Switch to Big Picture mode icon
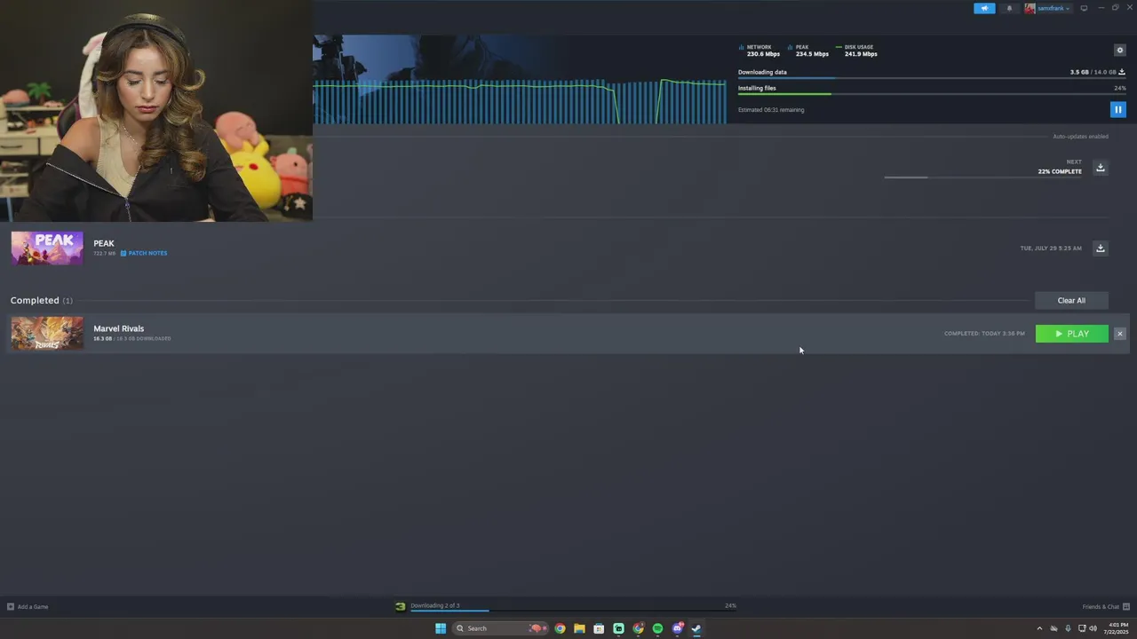1137x639 pixels. click(1084, 8)
